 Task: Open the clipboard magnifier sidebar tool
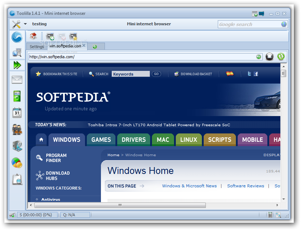click(17, 179)
